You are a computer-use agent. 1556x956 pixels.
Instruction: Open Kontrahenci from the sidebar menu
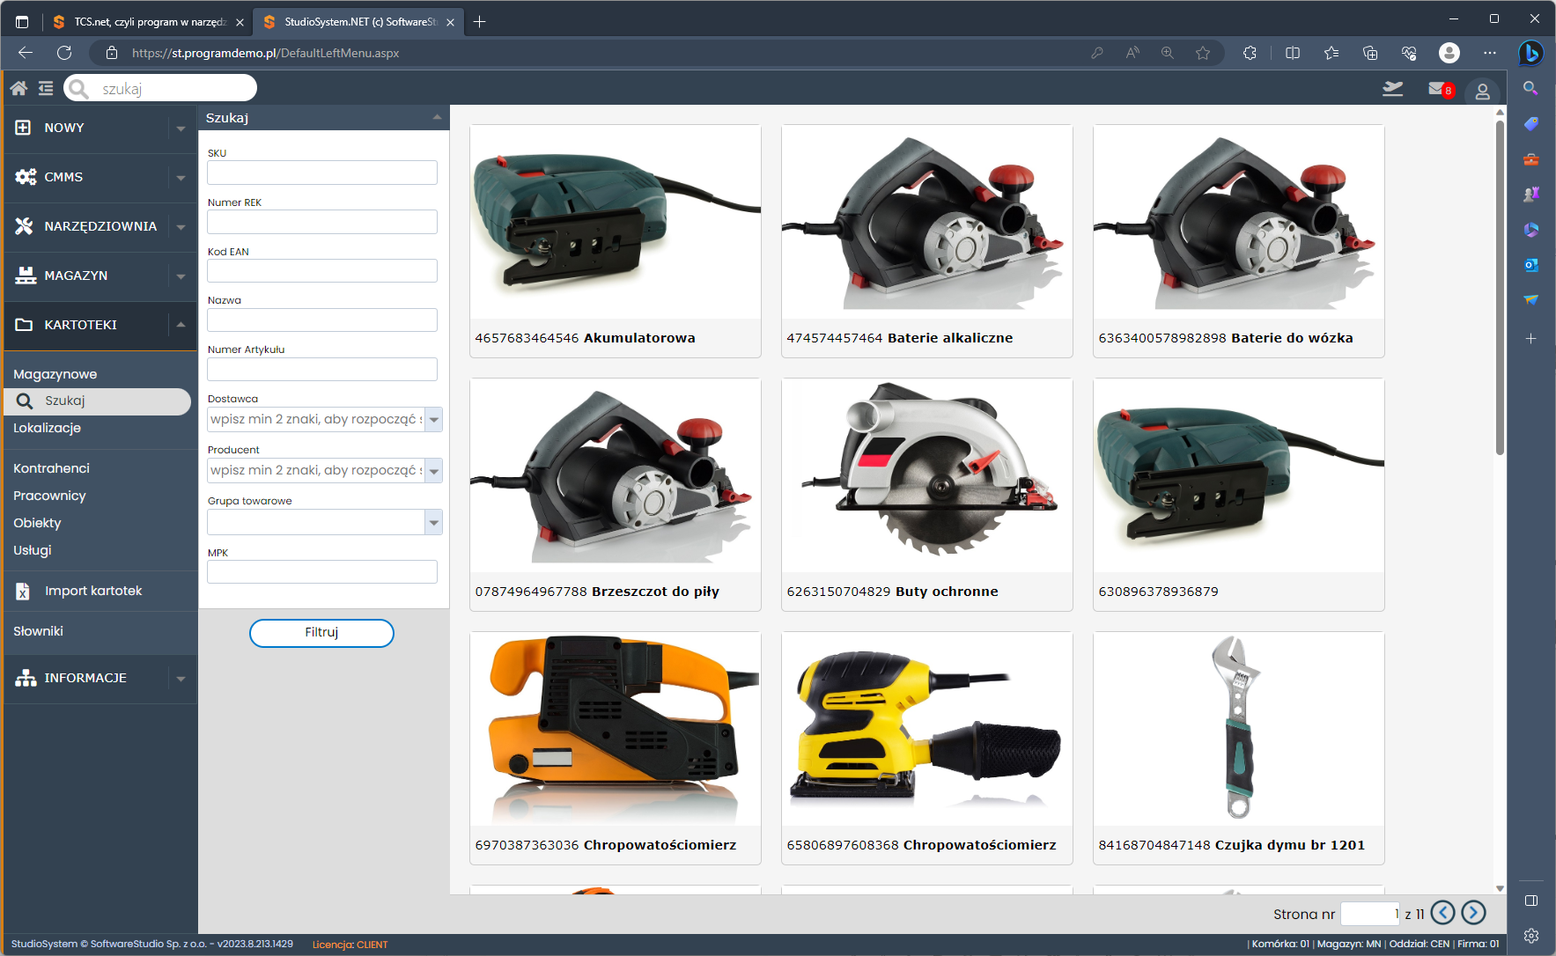(52, 468)
